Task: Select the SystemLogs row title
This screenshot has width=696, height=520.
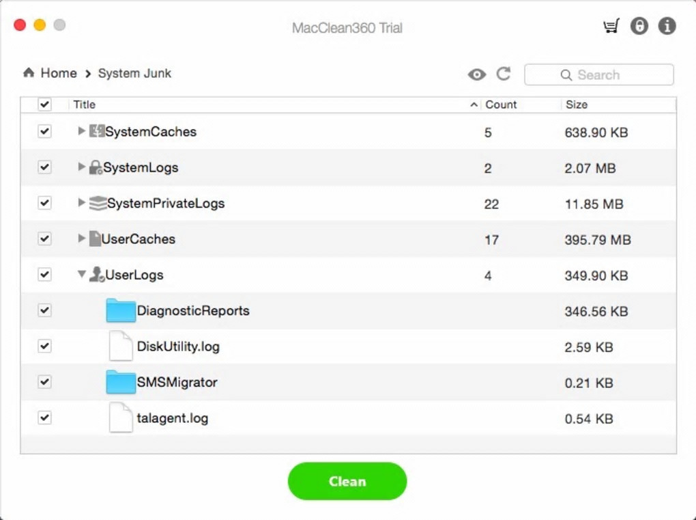Action: (141, 167)
